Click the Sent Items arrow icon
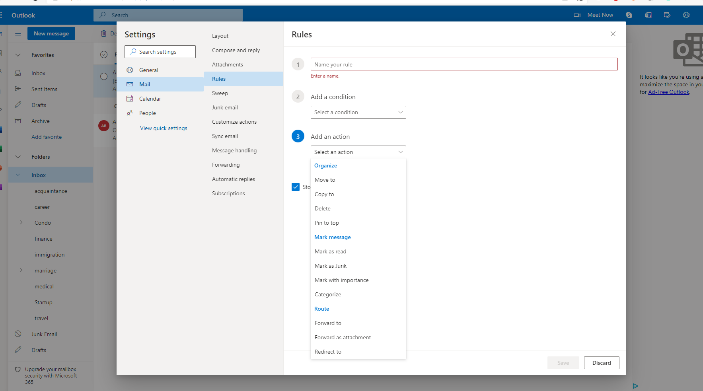The height and width of the screenshot is (391, 703). click(x=18, y=89)
